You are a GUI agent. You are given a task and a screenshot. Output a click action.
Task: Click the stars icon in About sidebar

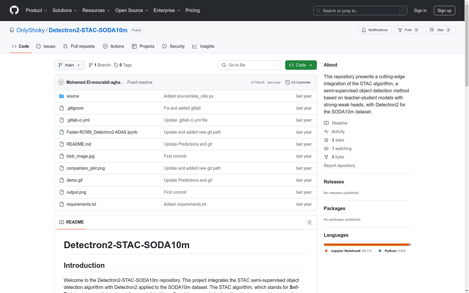[326, 140]
